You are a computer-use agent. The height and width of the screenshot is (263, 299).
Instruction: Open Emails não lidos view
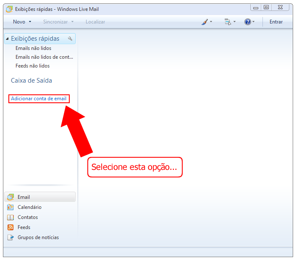pyautogui.click(x=33, y=48)
